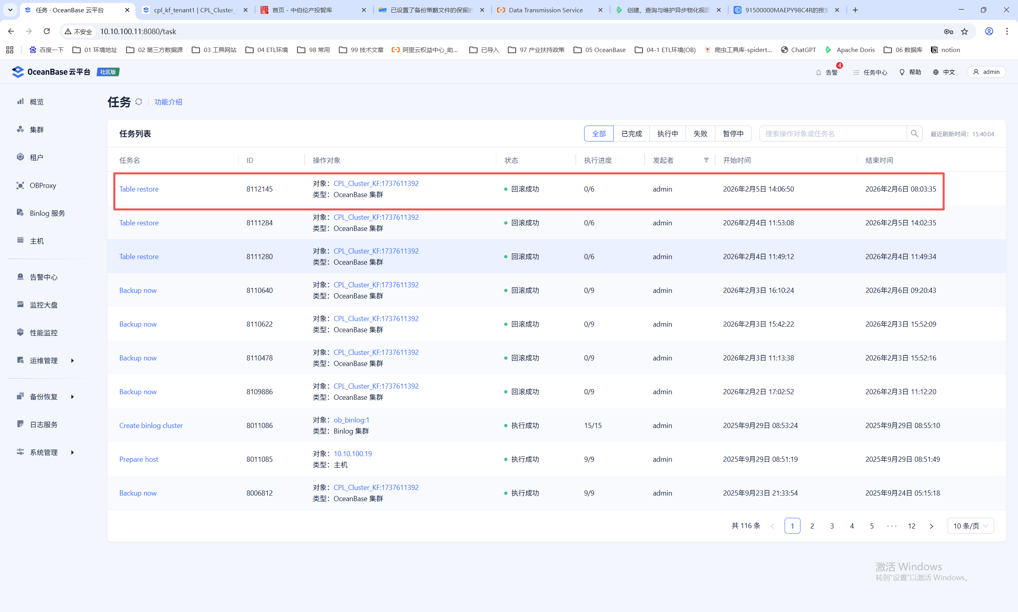This screenshot has width=1018, height=612.
Task: Select the 失败 filter option
Action: pyautogui.click(x=700, y=134)
